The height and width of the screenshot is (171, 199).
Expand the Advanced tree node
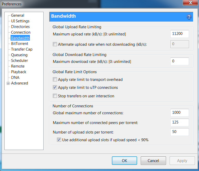pos(8,83)
